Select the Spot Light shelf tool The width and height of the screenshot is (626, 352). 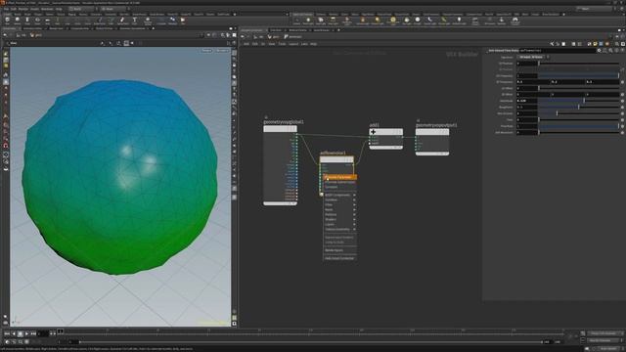click(321, 21)
